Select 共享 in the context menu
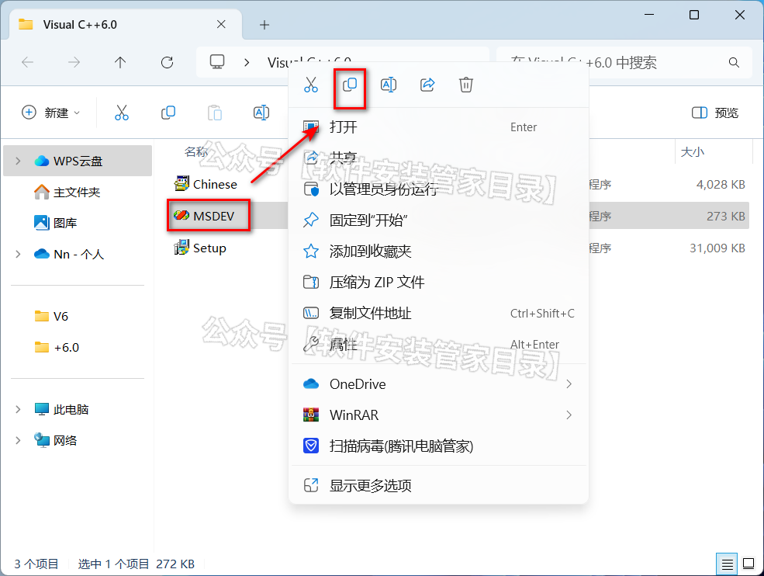Screen dimensions: 764x576 point(438,158)
